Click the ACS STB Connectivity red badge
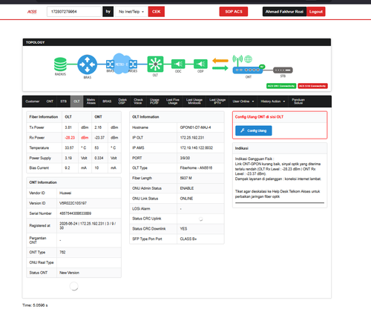 click(312, 86)
